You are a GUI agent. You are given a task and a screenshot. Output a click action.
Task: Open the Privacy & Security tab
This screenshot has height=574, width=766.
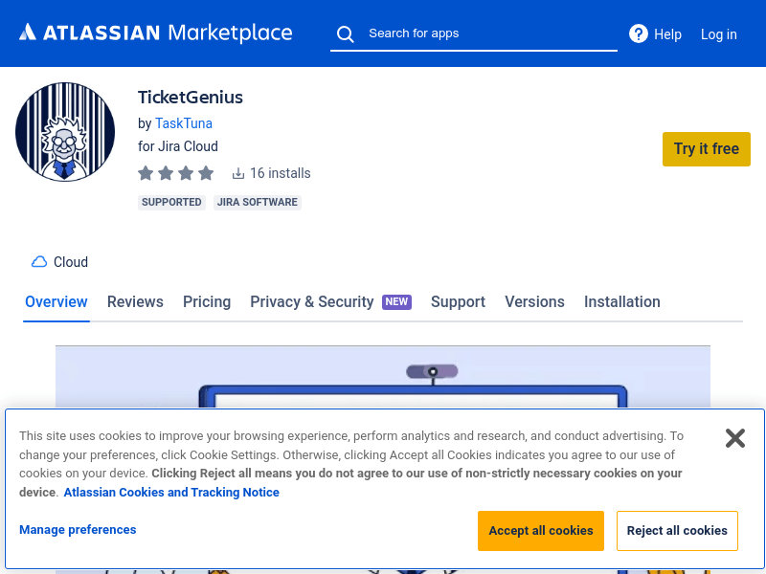tap(312, 301)
